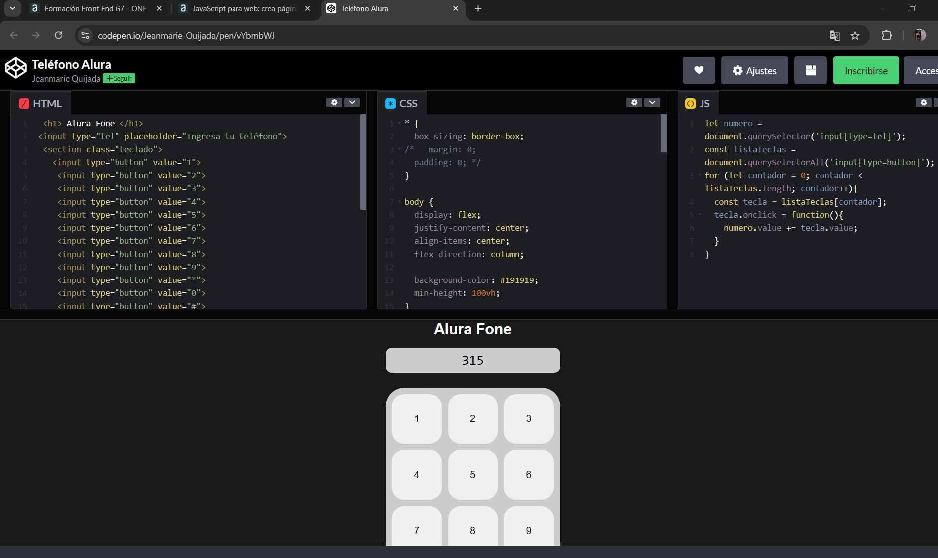Translate this page icon
This screenshot has width=938, height=558.
click(x=835, y=35)
